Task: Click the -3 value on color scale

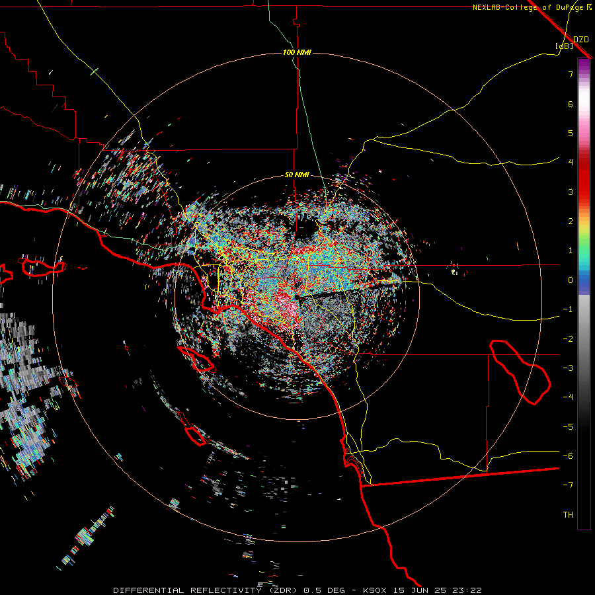Action: point(568,368)
